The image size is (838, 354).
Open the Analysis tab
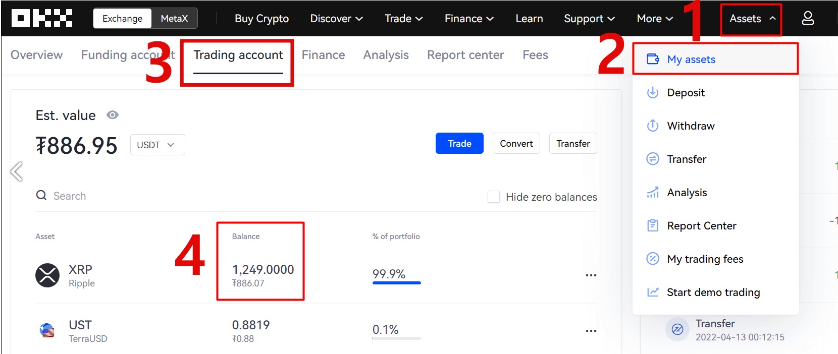click(386, 54)
